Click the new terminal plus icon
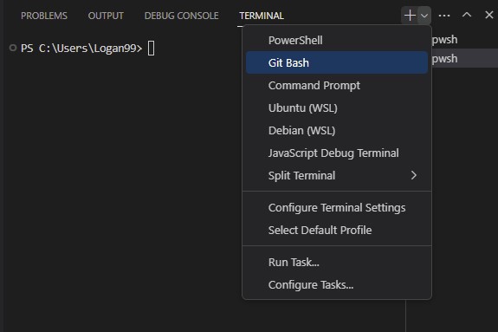The width and height of the screenshot is (498, 332). click(x=410, y=16)
